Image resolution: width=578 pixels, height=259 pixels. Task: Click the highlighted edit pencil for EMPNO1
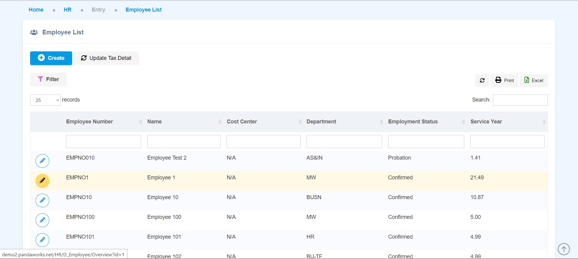pos(42,181)
